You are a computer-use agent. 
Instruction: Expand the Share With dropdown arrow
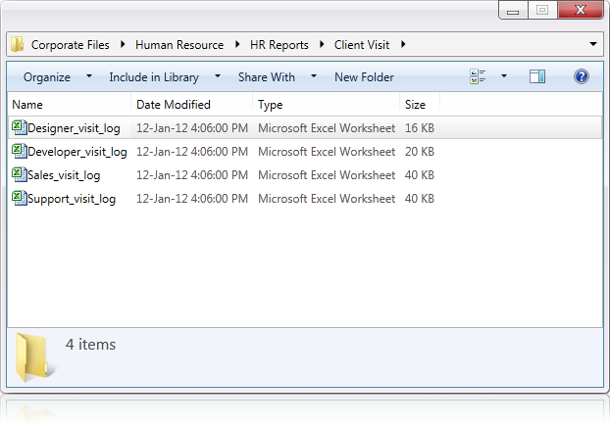pyautogui.click(x=314, y=76)
